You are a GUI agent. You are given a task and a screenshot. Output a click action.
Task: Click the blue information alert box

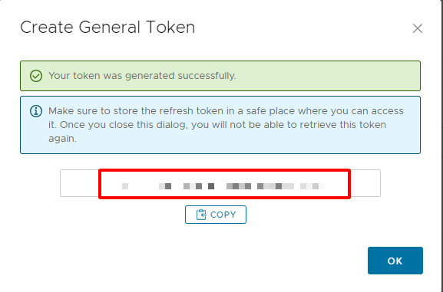(220, 125)
